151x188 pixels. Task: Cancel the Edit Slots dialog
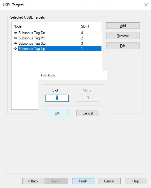pos(88,113)
